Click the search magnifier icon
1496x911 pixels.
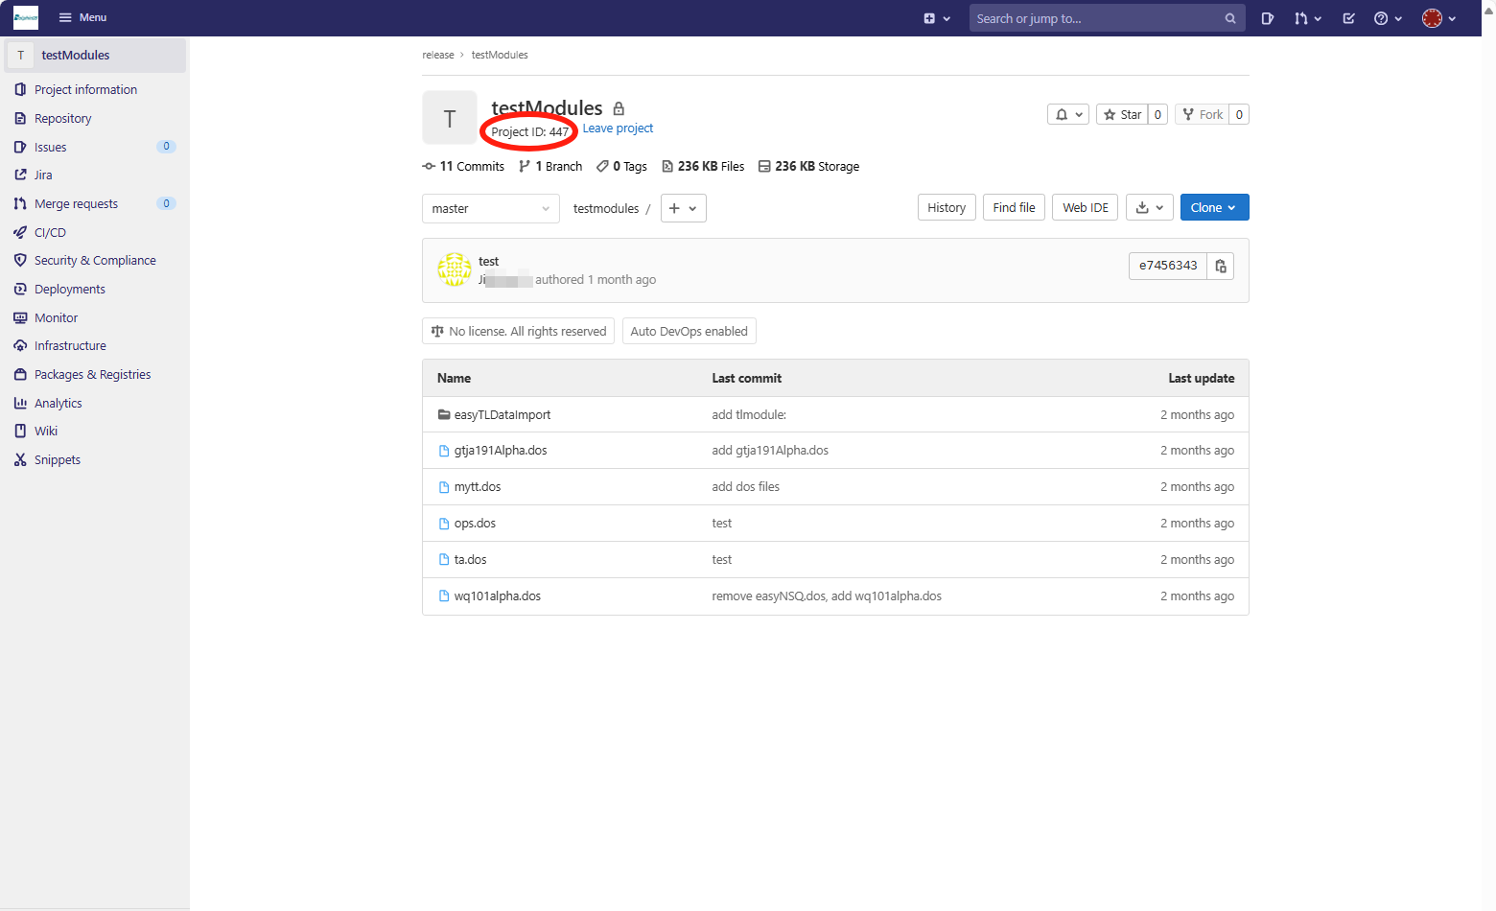1230,18
